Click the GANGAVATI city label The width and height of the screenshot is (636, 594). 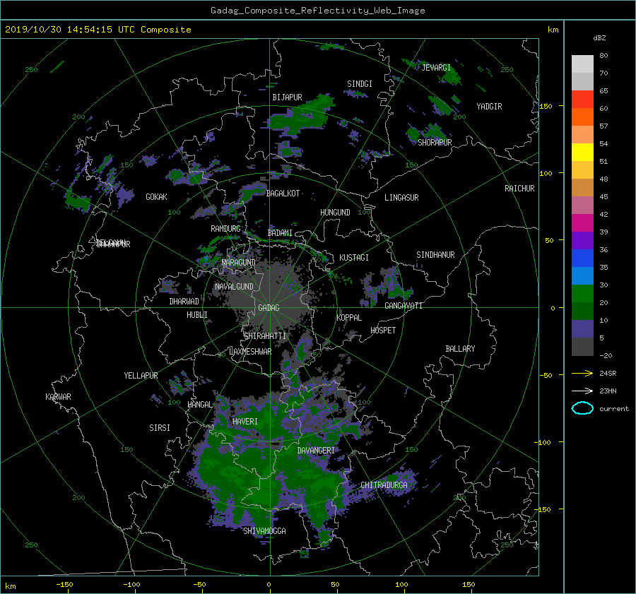coord(404,305)
